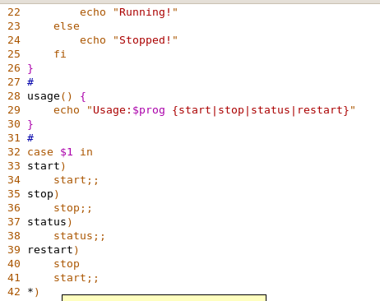Click the # comment on line 27
Screen dimensions: 380x301
[30, 82]
